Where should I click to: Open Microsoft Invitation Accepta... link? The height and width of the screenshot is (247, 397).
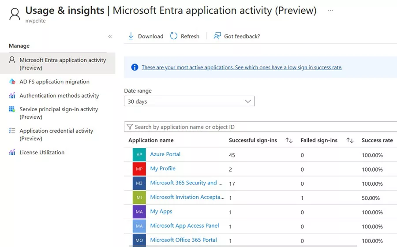[x=187, y=197]
